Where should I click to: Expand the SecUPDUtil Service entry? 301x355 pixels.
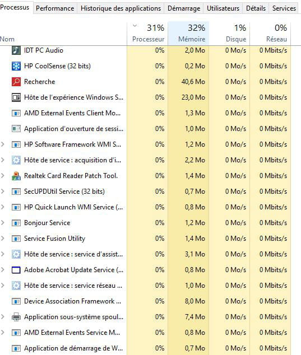[3, 191]
